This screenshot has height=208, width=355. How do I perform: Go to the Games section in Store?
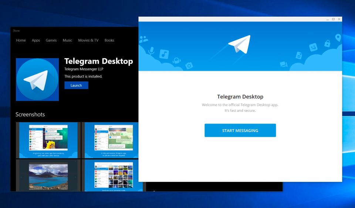(x=51, y=40)
